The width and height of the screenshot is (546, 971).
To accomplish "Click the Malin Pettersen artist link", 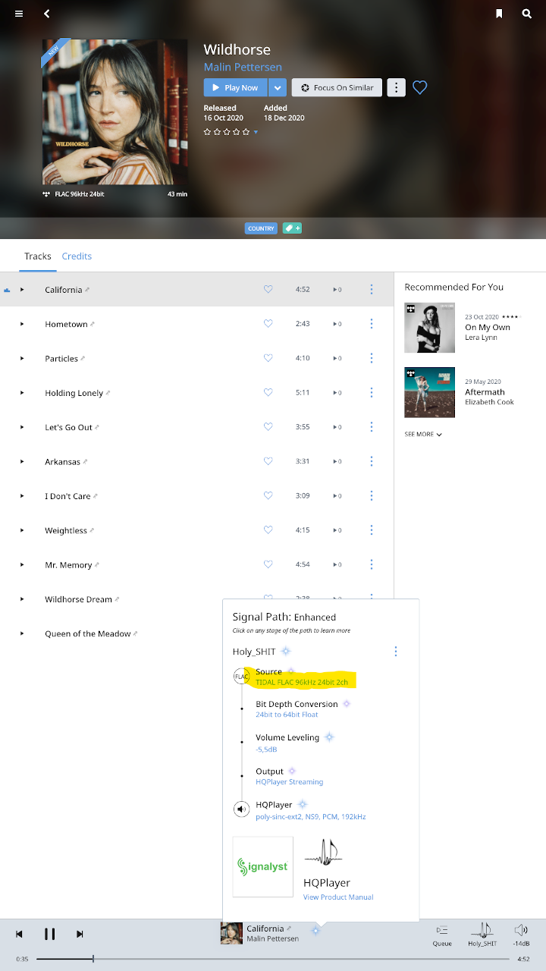I will (x=243, y=68).
